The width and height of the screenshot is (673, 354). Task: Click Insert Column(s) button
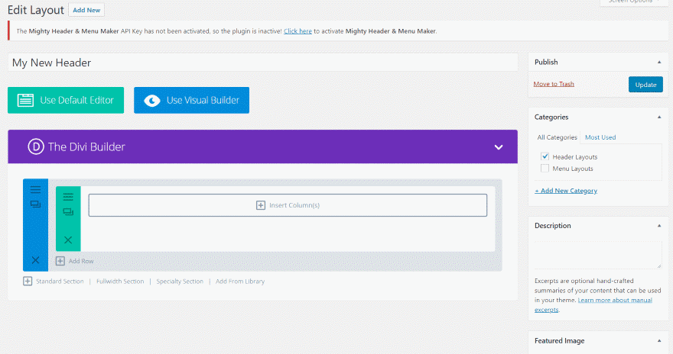(288, 205)
